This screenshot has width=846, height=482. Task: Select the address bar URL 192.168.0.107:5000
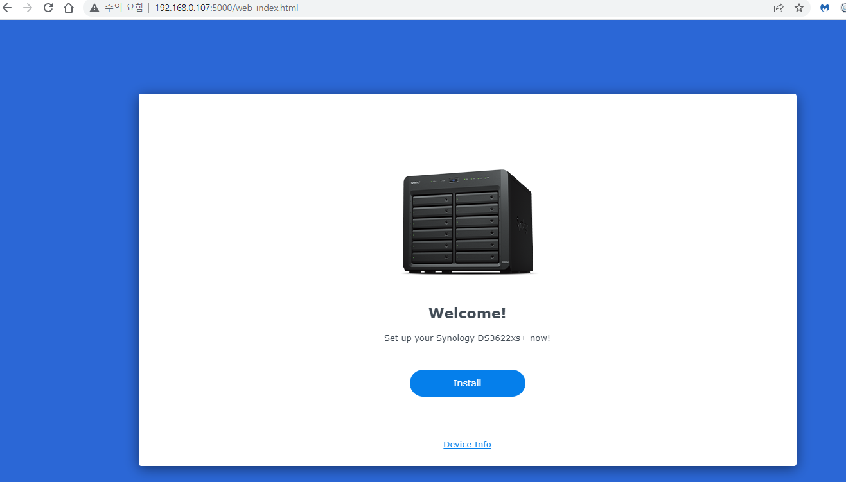pos(226,8)
